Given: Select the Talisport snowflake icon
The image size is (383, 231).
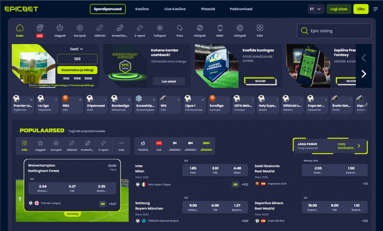Looking at the screenshot, I should tap(160, 31).
